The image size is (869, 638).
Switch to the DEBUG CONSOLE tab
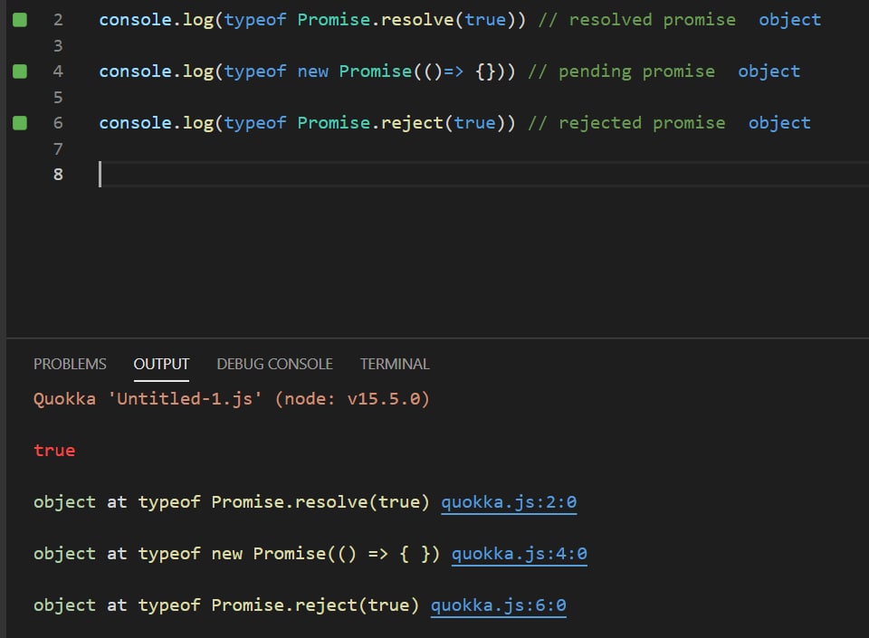point(275,364)
